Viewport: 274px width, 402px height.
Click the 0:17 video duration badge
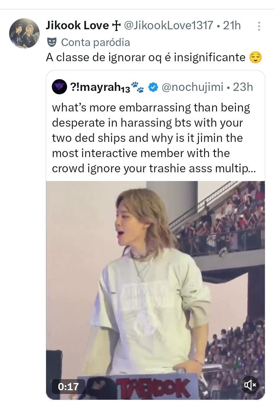pyautogui.click(x=68, y=386)
